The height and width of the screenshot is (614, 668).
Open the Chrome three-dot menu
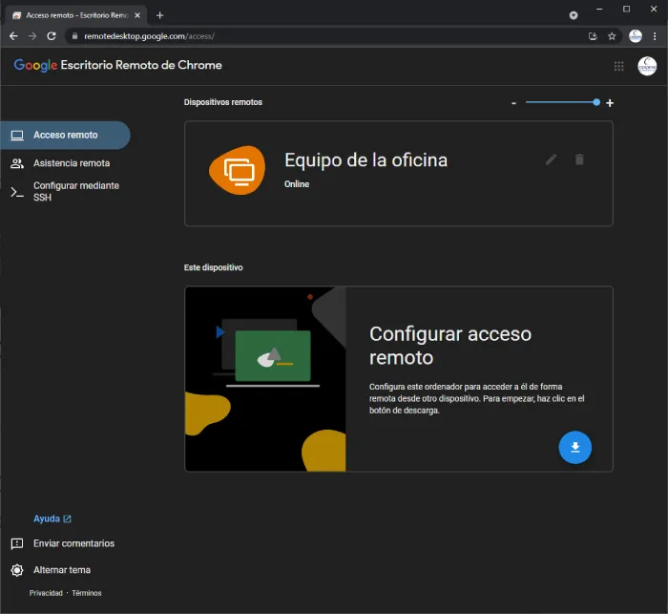click(655, 36)
